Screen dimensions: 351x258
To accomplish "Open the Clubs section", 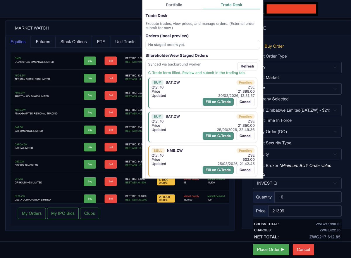I will point(90,213).
